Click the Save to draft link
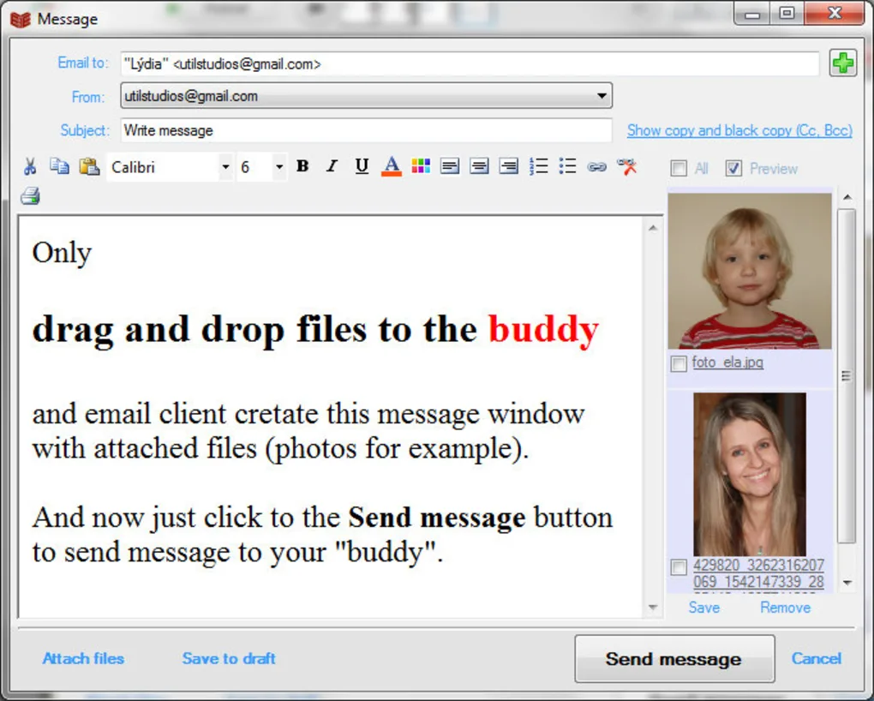The width and height of the screenshot is (874, 701). [x=229, y=658]
